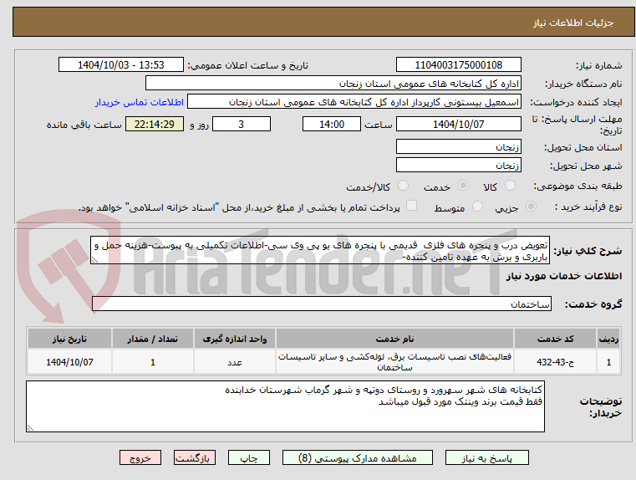Click the ایجاد کننده درخواست field

click(x=354, y=101)
